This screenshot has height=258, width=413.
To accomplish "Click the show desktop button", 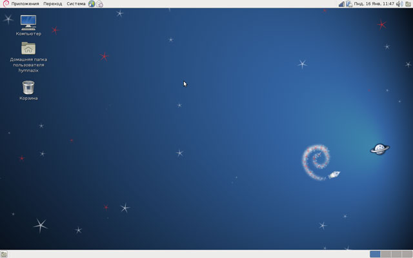I will pos(4,254).
